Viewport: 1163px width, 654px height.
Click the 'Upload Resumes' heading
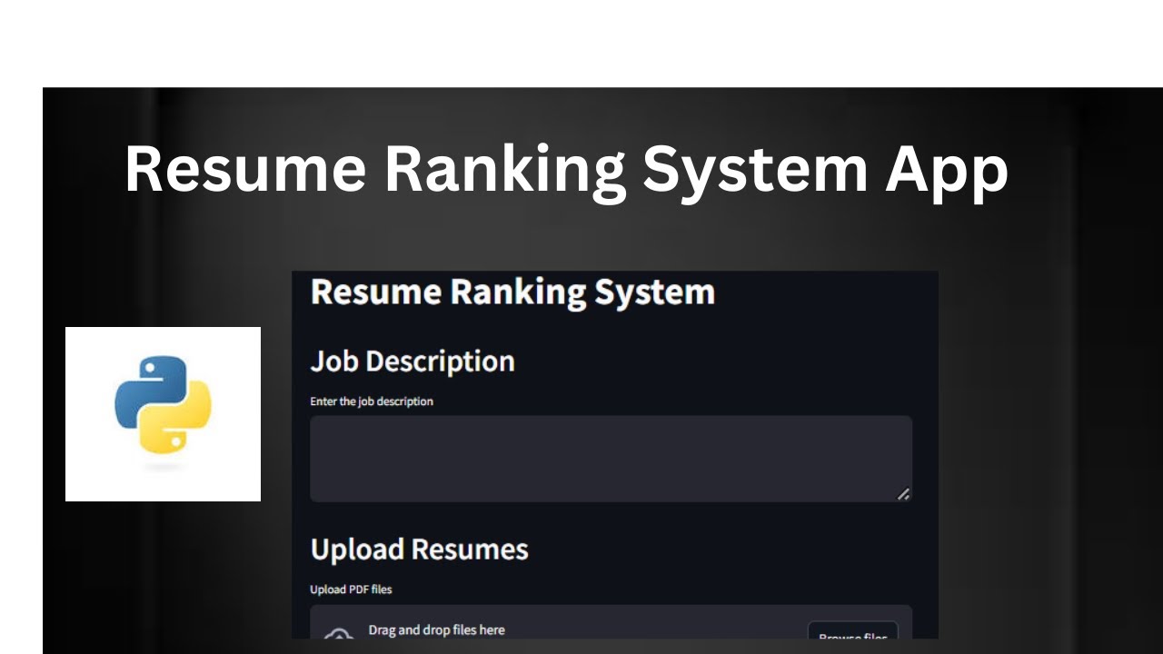[419, 550]
